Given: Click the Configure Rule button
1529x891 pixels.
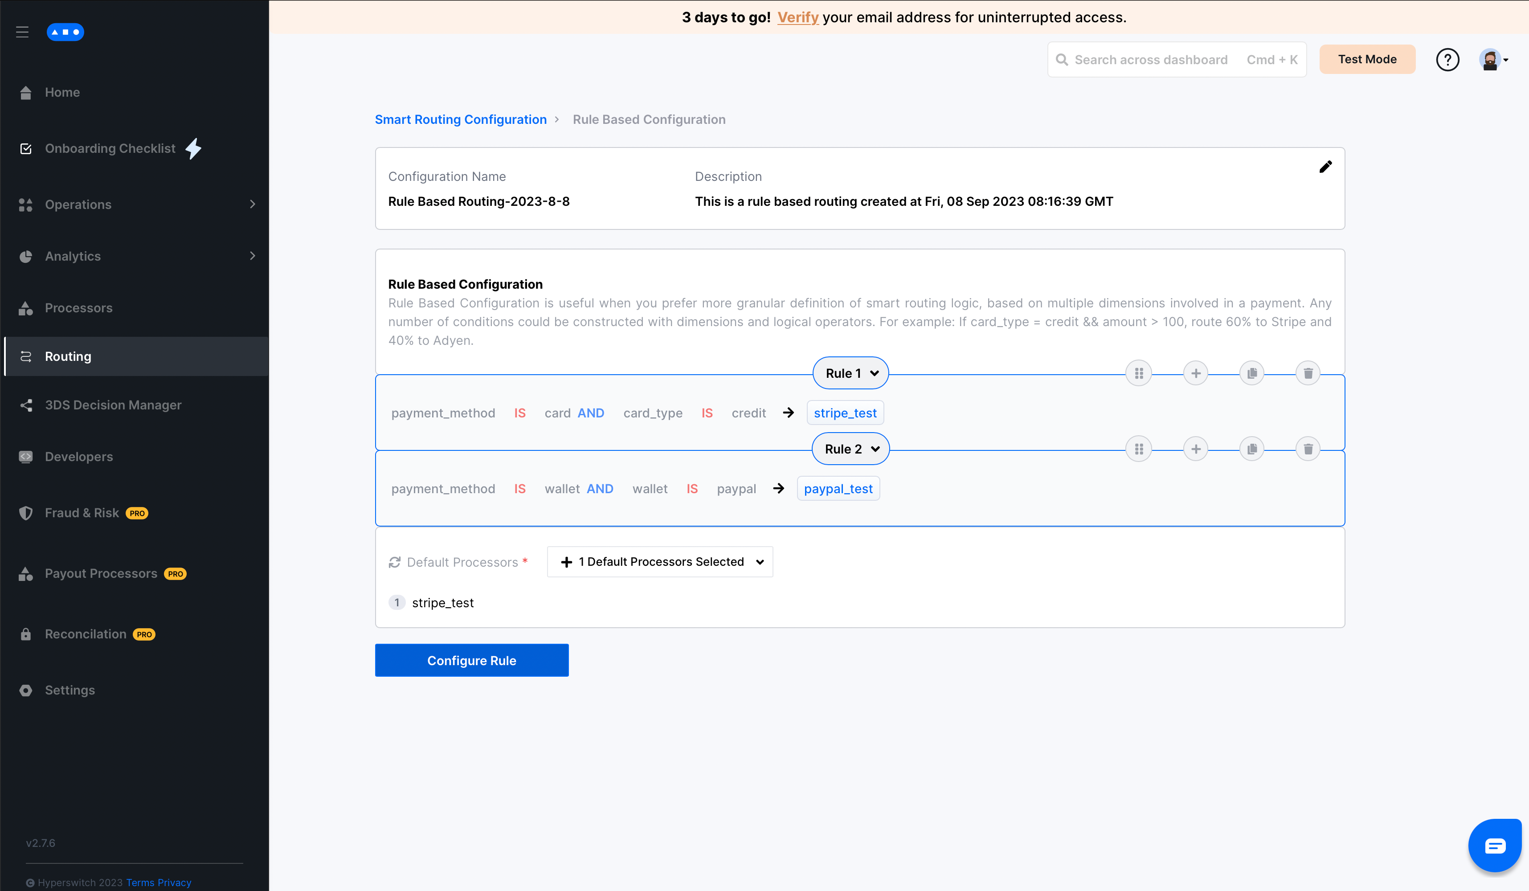Looking at the screenshot, I should [x=471, y=660].
